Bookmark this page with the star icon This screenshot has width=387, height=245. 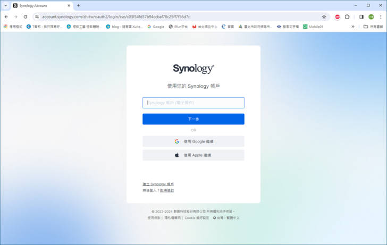[324, 17]
